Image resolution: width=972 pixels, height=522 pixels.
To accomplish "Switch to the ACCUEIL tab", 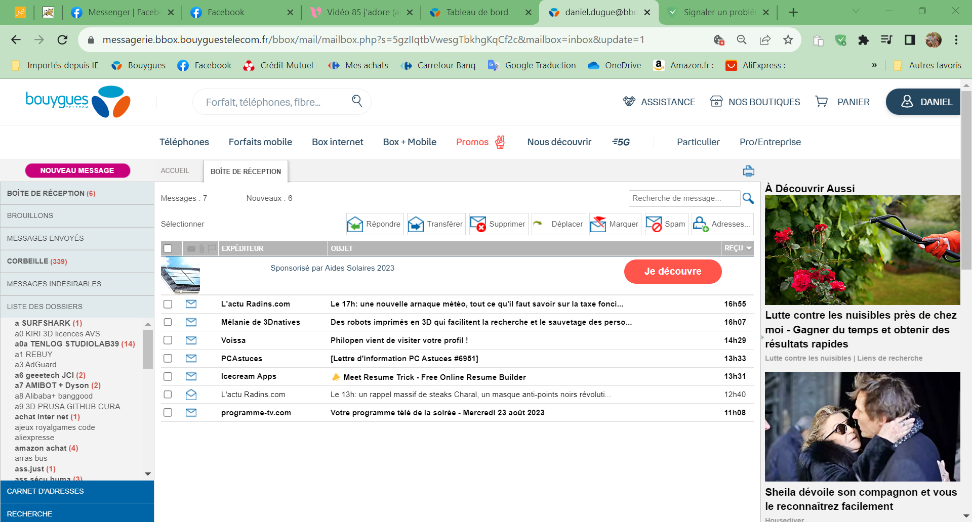I will coord(175,171).
